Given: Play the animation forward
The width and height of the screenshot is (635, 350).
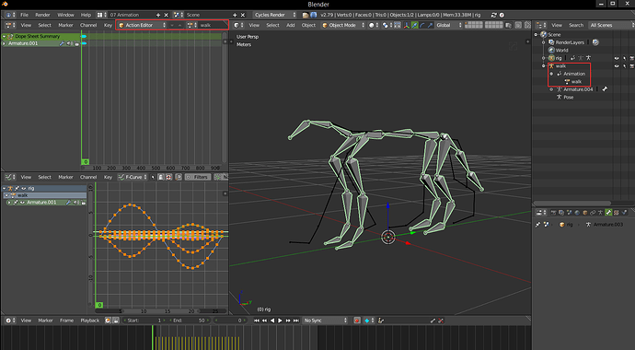Looking at the screenshot, I should 280,321.
